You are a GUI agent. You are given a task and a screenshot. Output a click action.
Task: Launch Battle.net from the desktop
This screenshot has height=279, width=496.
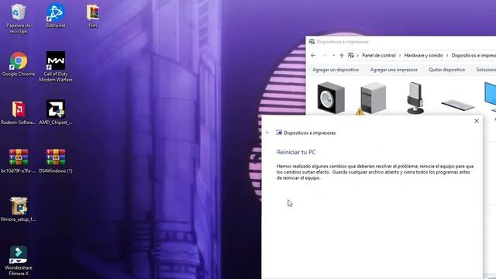coord(56,15)
